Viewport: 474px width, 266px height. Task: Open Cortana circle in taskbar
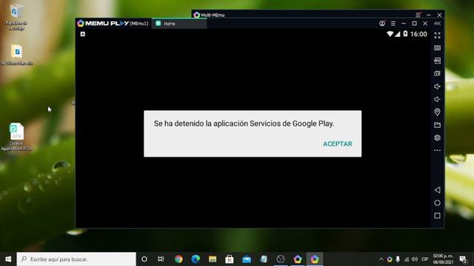pyautogui.click(x=144, y=259)
